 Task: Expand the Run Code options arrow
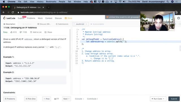click(163, 99)
